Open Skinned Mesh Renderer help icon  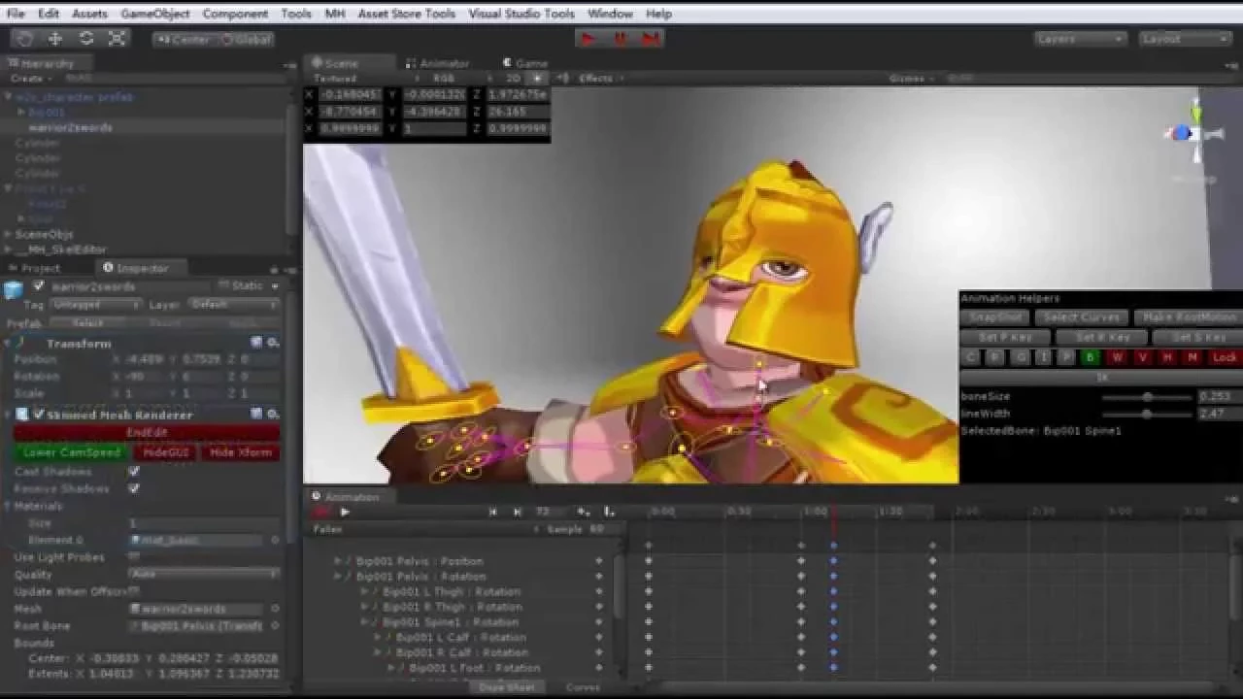(256, 415)
